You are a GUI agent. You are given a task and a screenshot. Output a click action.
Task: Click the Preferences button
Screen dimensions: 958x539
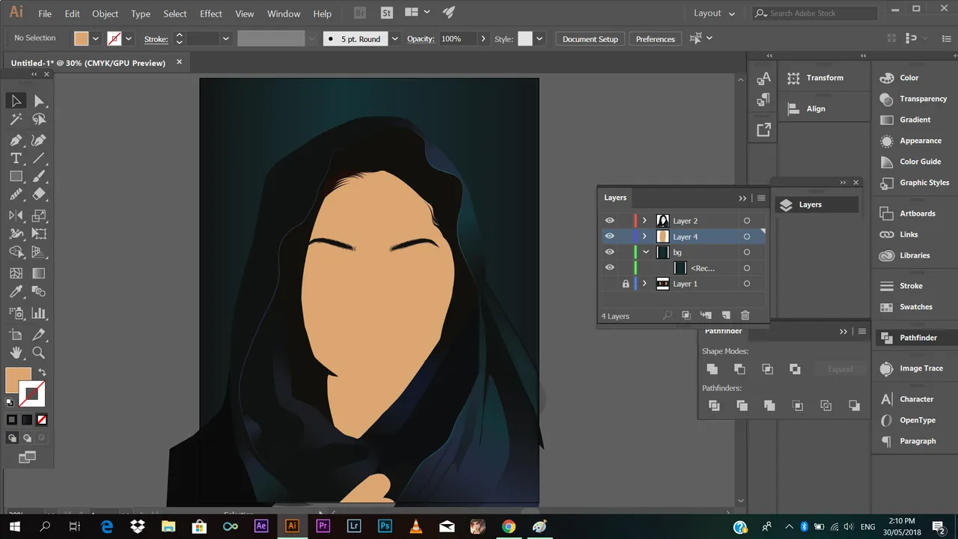tap(656, 39)
